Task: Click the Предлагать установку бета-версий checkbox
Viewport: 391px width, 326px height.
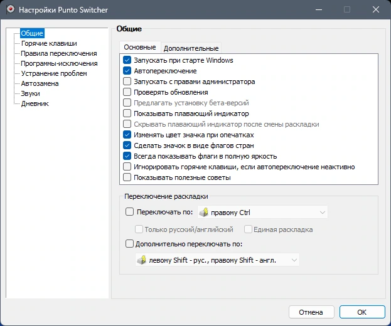Action: pos(127,103)
